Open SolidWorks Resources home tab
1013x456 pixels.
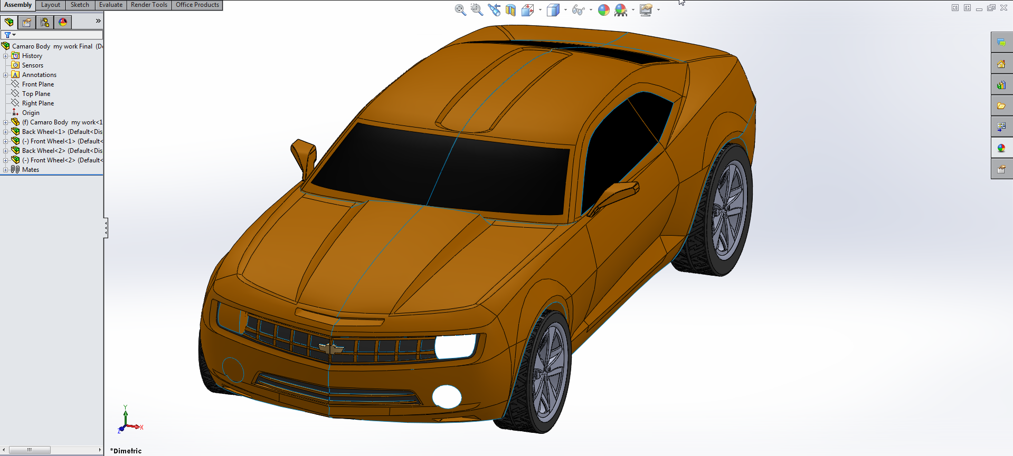(x=1001, y=64)
